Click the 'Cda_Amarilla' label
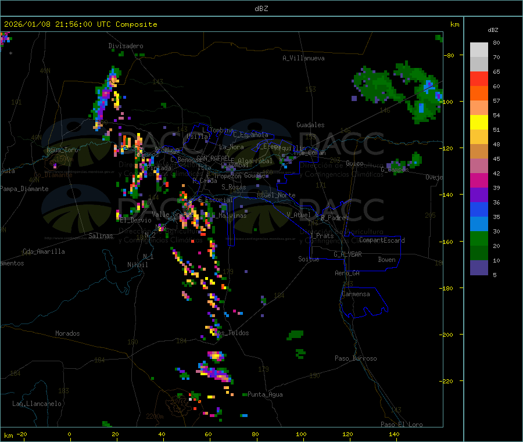 44,251
